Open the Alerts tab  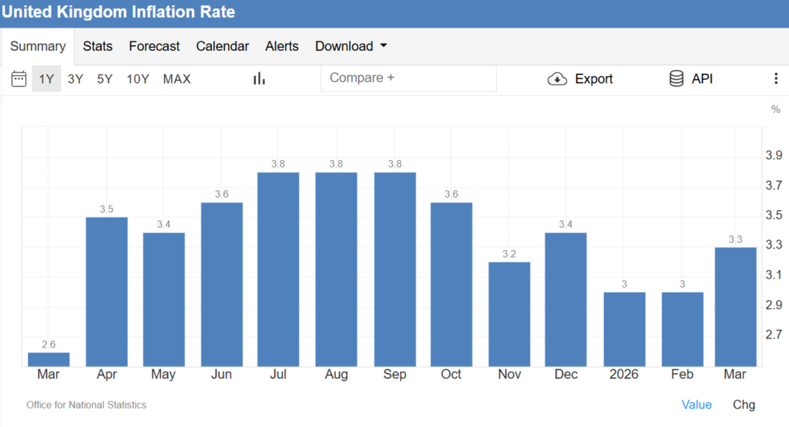[282, 46]
